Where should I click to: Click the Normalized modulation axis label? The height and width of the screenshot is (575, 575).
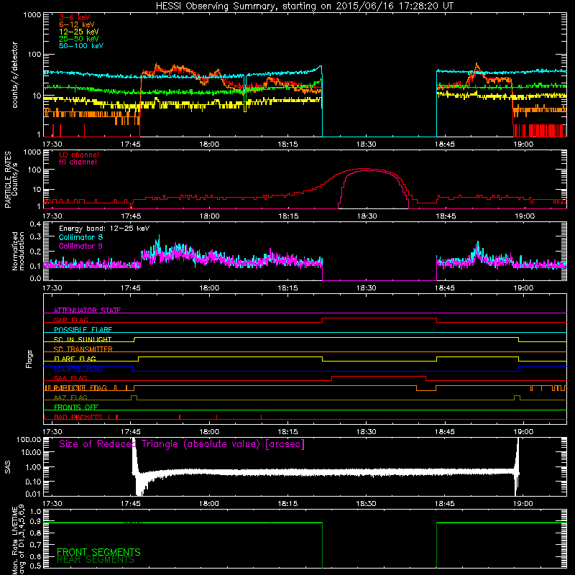[x=18, y=251]
